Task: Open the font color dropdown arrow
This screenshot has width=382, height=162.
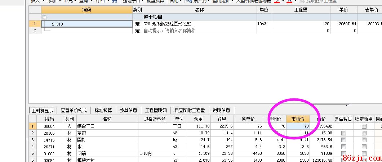Action: (x=294, y=1)
